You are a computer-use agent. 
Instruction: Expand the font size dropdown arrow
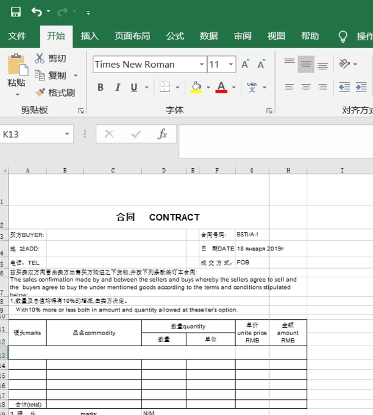231,65
